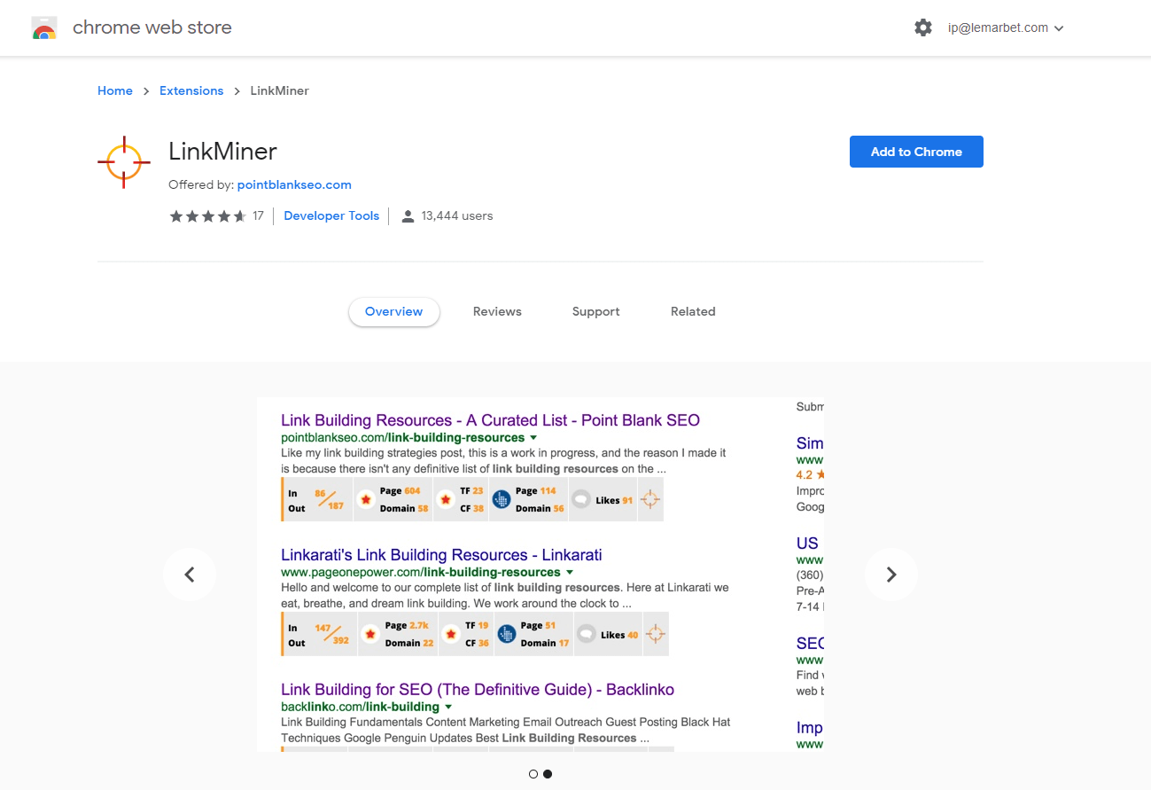Click the 17 ratings count

click(258, 215)
